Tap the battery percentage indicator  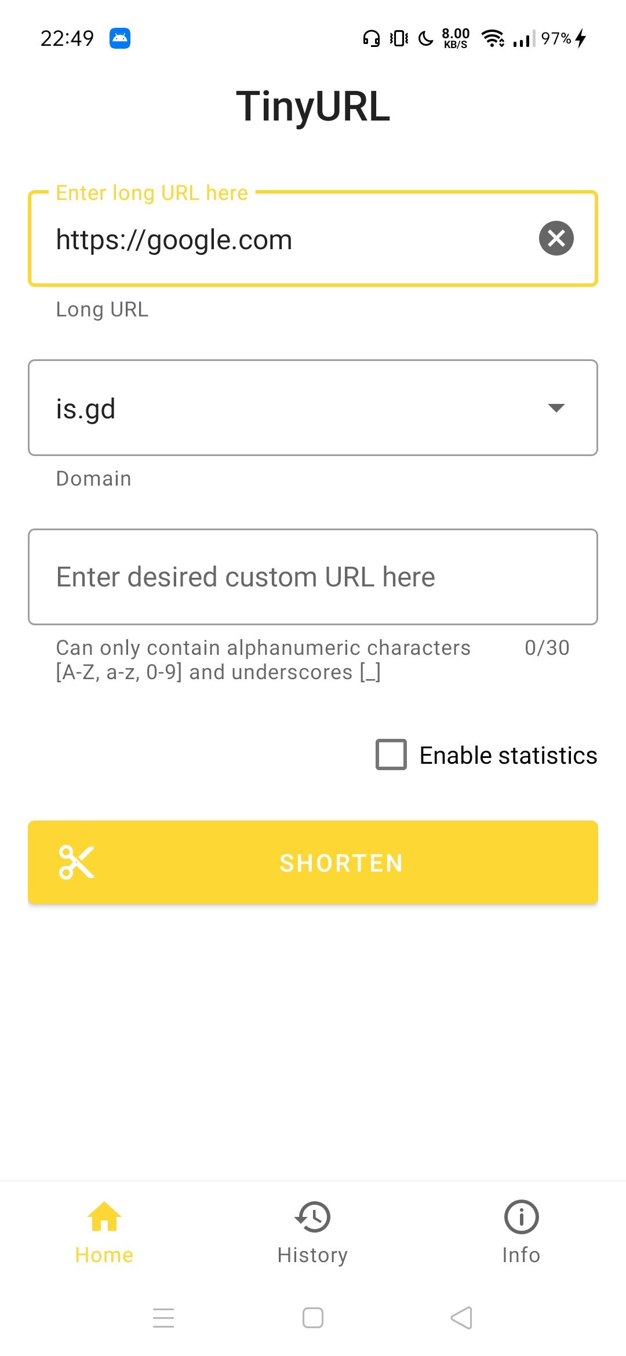556,38
